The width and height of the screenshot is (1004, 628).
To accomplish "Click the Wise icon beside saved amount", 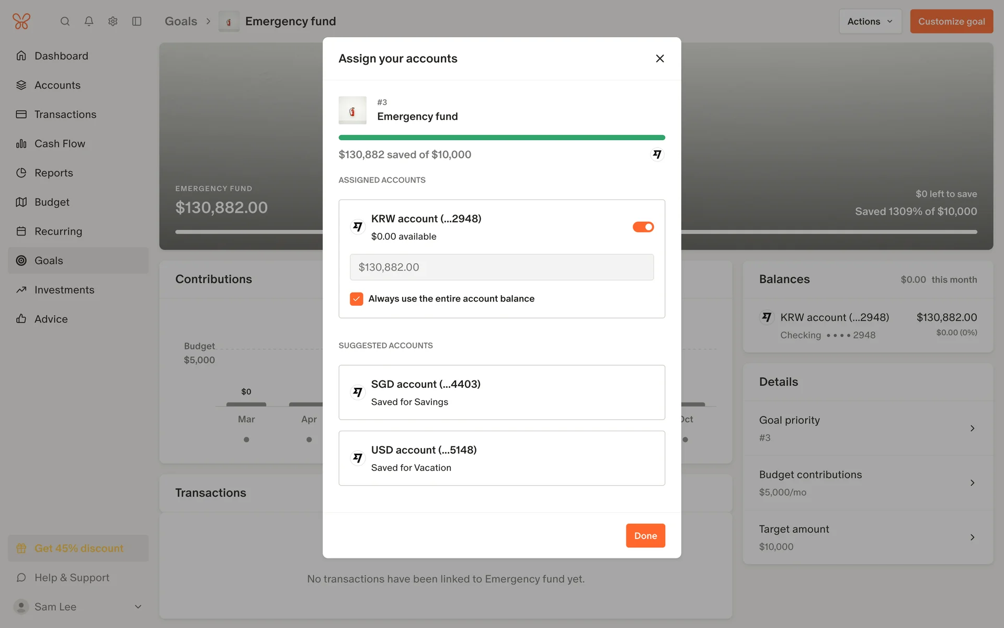I will (x=657, y=154).
